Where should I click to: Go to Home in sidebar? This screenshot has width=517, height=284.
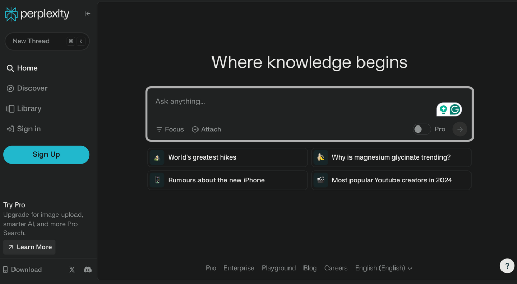(x=22, y=68)
